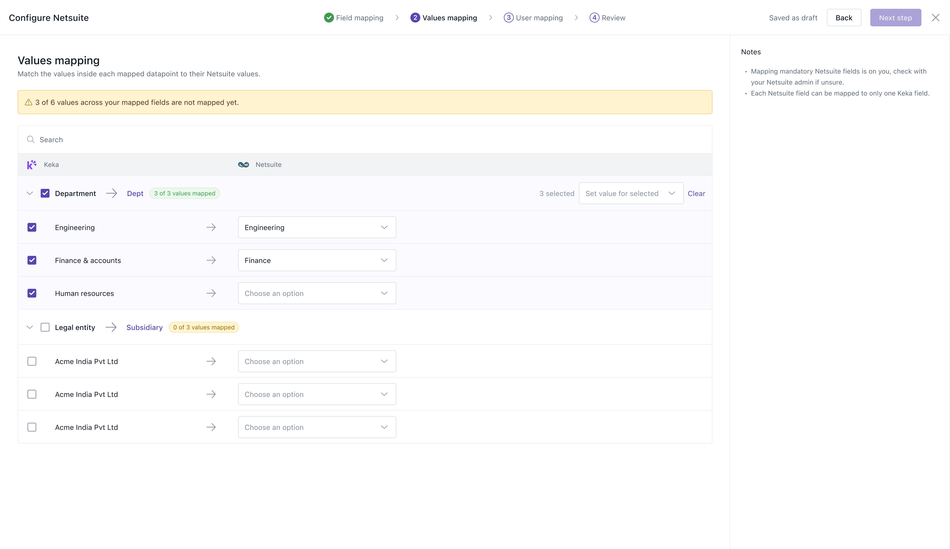Click the arrow icon next to Department

coord(112,193)
